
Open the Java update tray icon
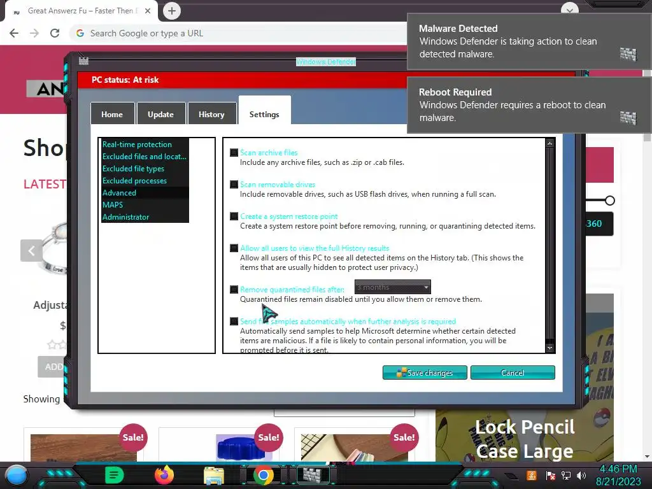point(532,475)
